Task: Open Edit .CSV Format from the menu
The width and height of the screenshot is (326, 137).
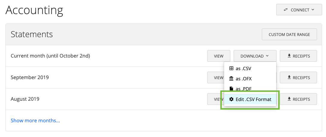Action: point(250,99)
